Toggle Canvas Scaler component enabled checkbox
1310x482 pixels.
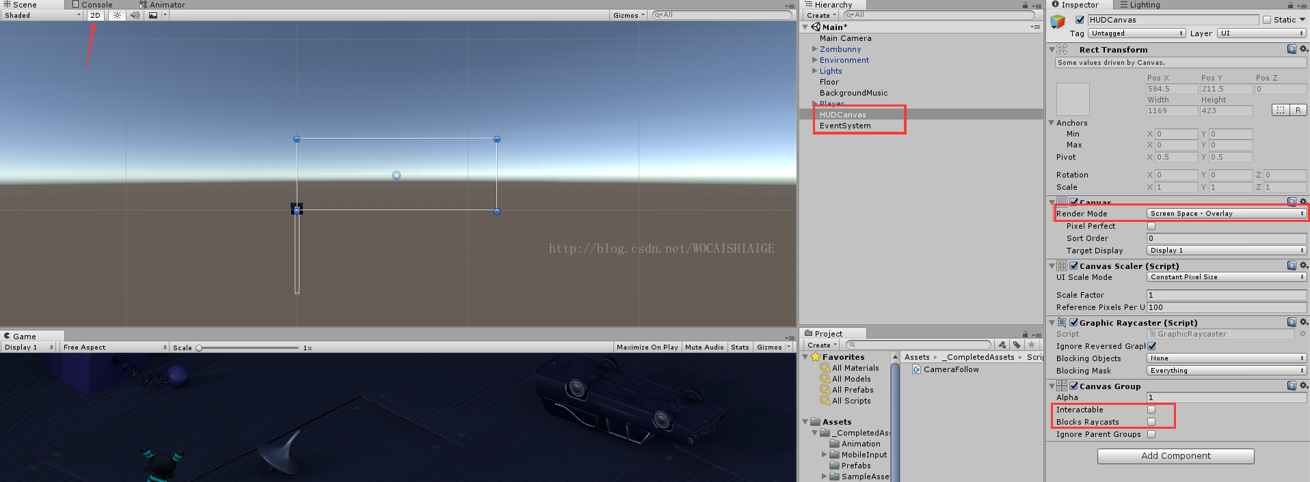[x=1074, y=266]
